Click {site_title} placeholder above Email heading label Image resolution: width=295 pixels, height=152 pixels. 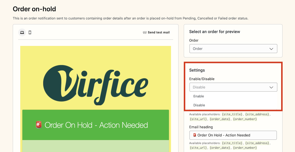click(232, 114)
